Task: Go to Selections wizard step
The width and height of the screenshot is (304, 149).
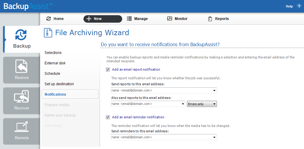Action: coord(53,53)
